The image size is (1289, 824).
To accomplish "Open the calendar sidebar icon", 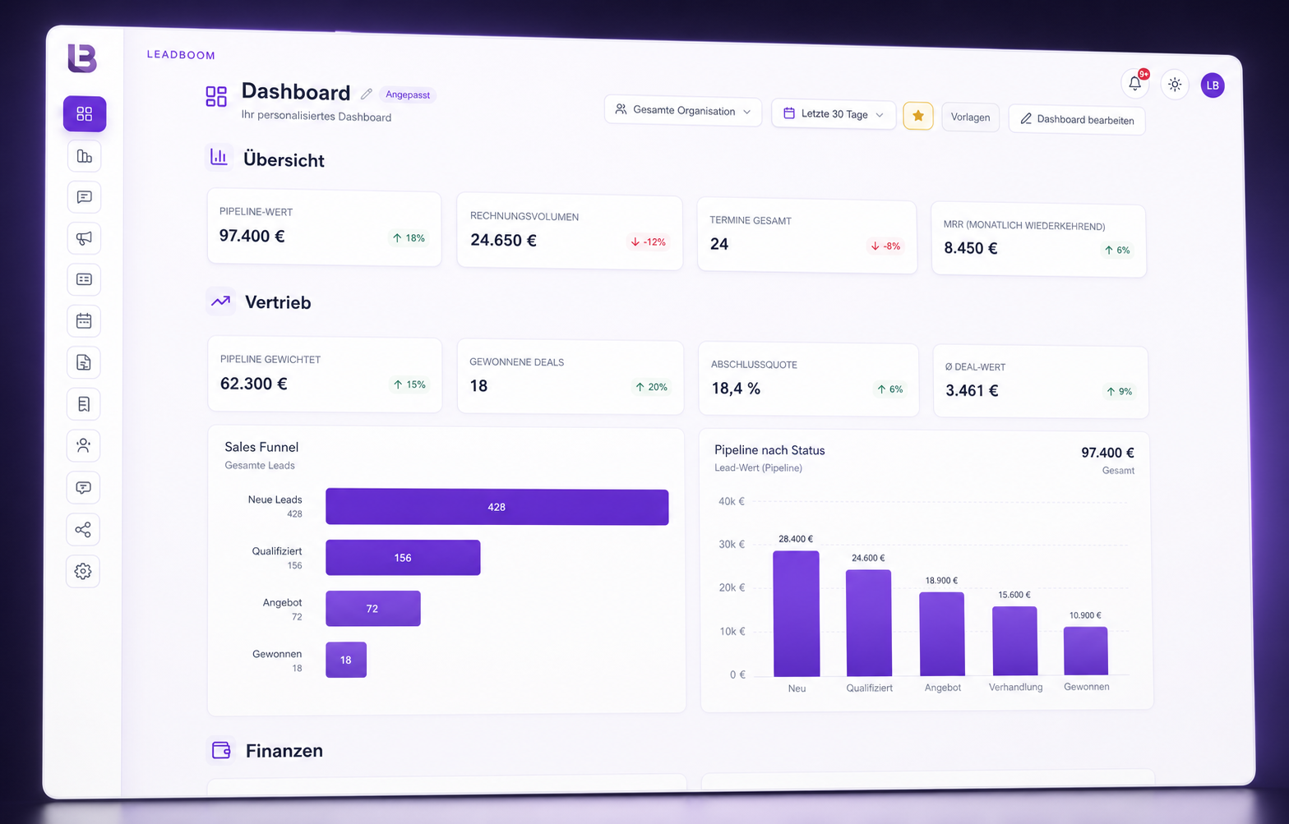I will [84, 320].
